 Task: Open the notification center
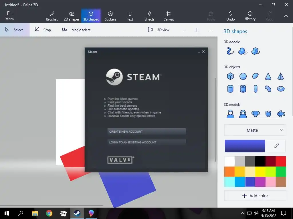coord(284,213)
